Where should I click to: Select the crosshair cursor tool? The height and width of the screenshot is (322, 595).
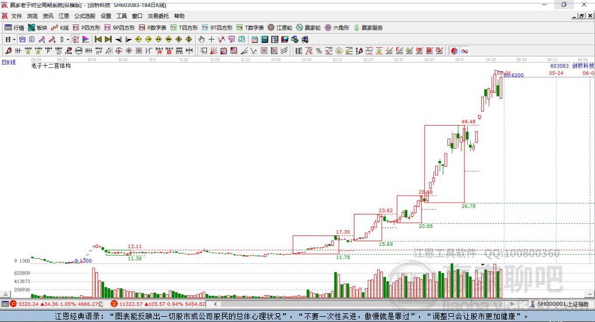212,40
